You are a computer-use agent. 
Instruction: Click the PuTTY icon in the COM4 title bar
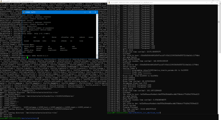tap(24, 12)
